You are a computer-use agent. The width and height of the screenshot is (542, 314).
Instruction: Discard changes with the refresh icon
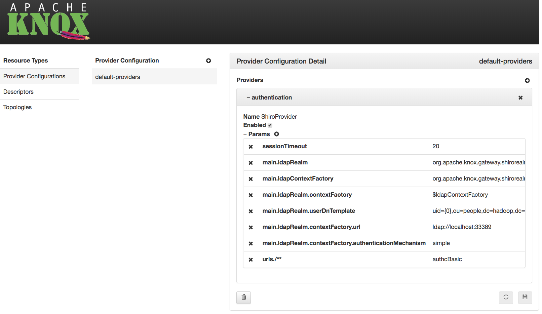click(506, 298)
